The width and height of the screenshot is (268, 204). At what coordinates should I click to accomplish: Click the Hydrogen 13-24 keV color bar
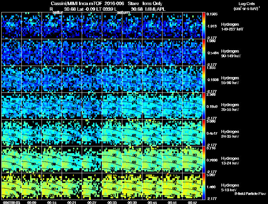pyautogui.click(x=204, y=160)
